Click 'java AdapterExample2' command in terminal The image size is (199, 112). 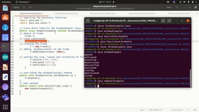(111, 81)
